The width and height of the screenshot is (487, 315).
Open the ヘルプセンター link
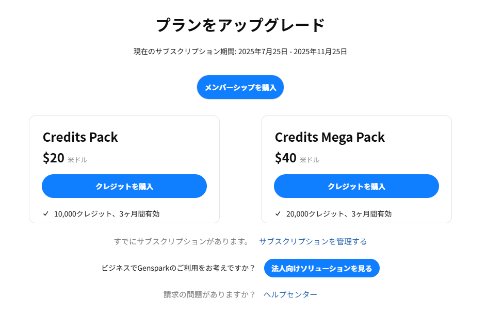coord(290,294)
